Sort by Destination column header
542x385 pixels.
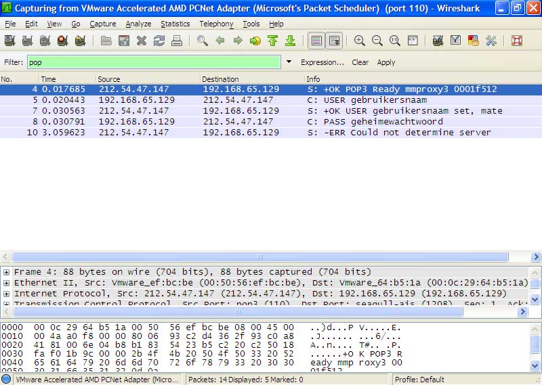tap(251, 79)
